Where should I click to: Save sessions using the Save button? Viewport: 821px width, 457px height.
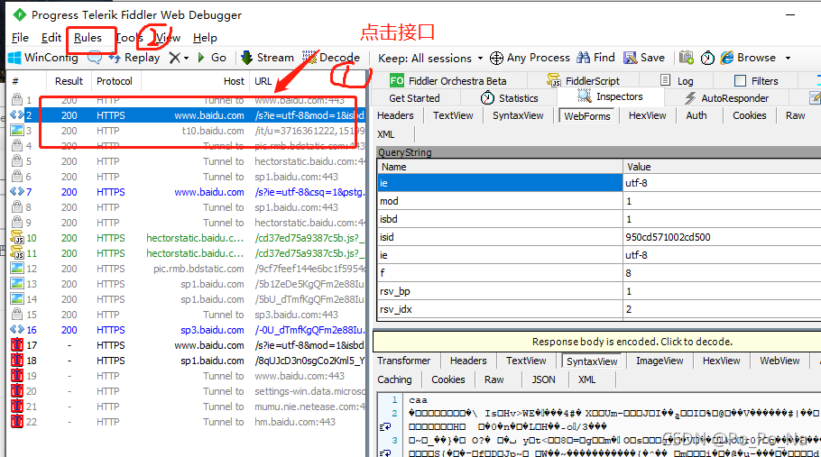(644, 58)
